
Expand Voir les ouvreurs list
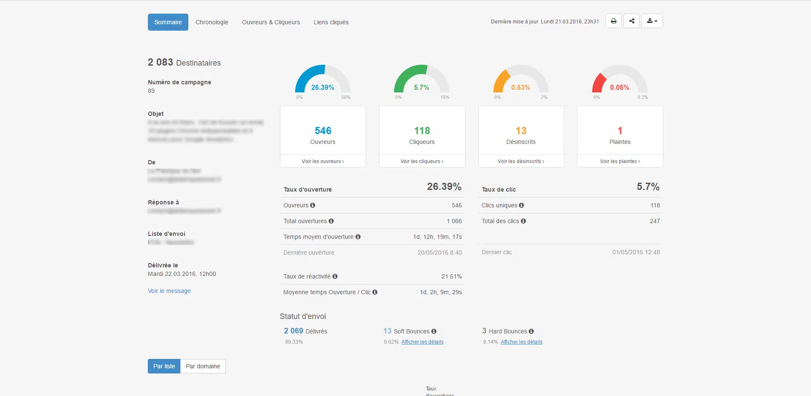(x=323, y=161)
